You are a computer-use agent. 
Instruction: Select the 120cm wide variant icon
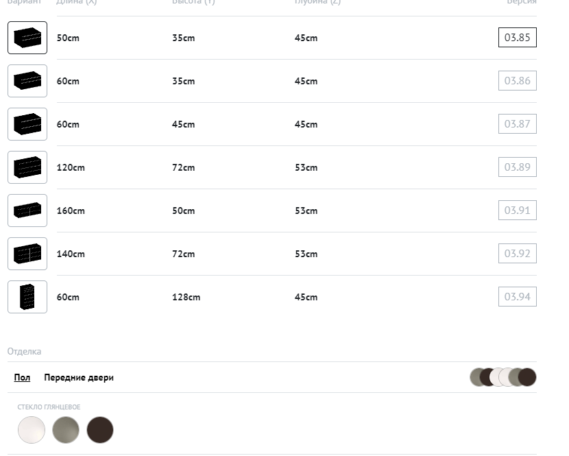pos(27,167)
